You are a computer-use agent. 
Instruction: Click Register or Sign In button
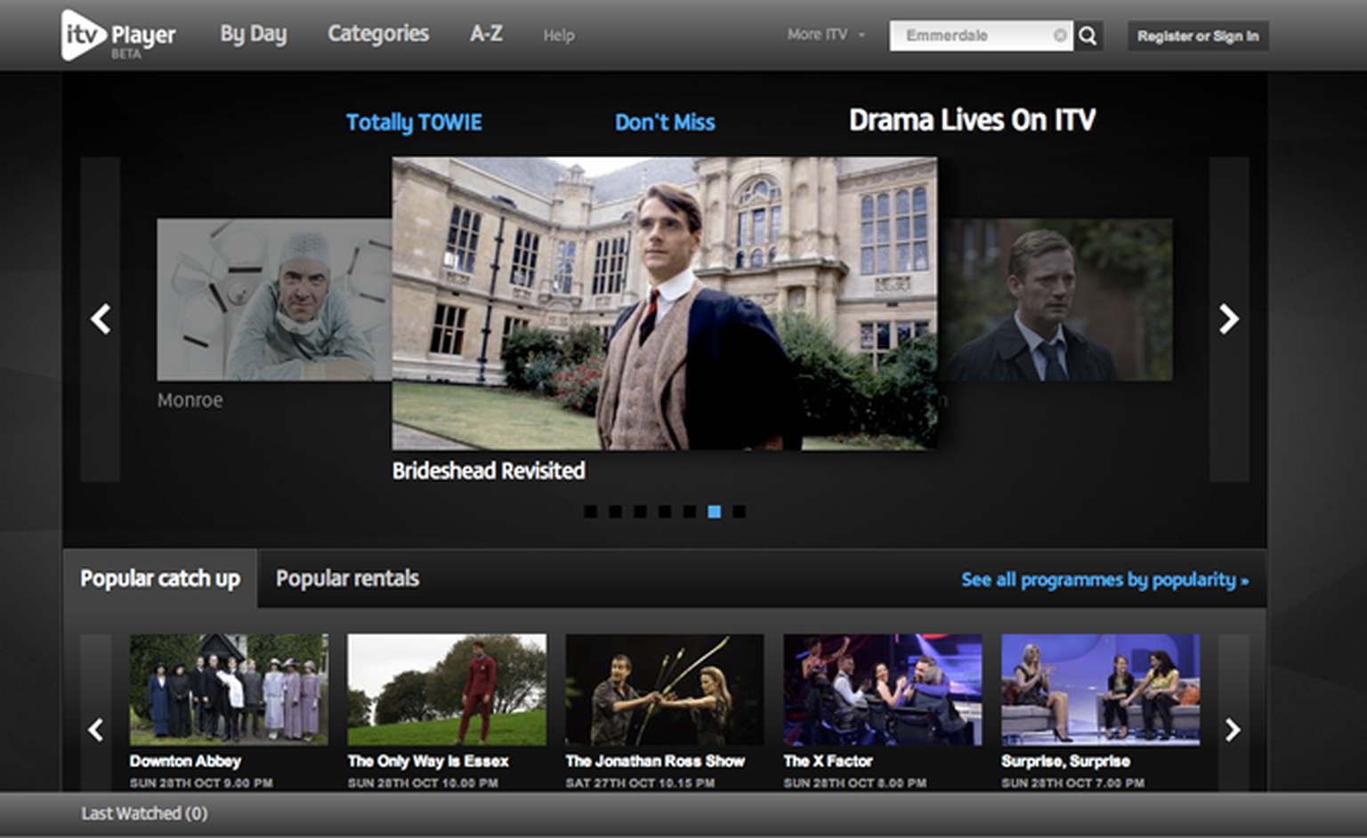[1198, 36]
